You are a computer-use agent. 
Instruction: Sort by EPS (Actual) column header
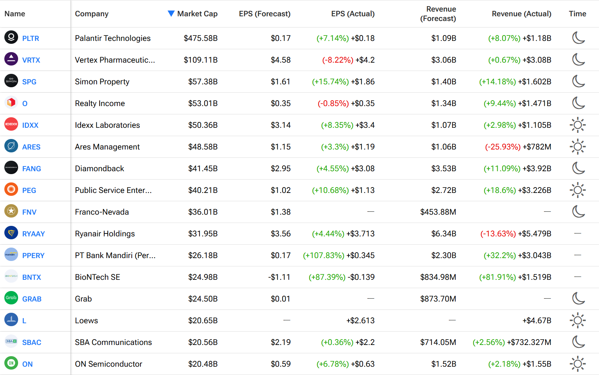353,14
